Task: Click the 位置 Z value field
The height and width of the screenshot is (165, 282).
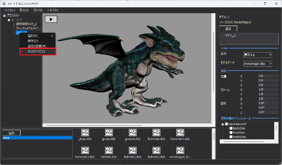Action: [x=268, y=85]
